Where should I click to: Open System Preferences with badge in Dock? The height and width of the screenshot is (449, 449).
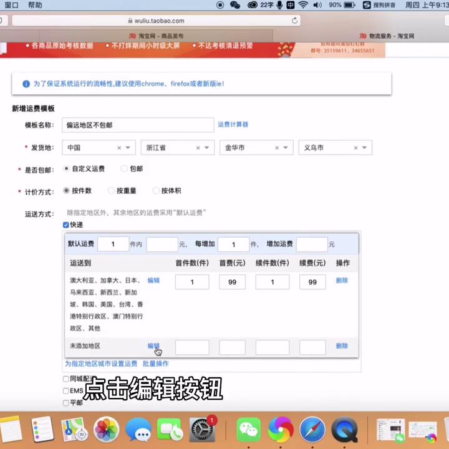(202, 430)
